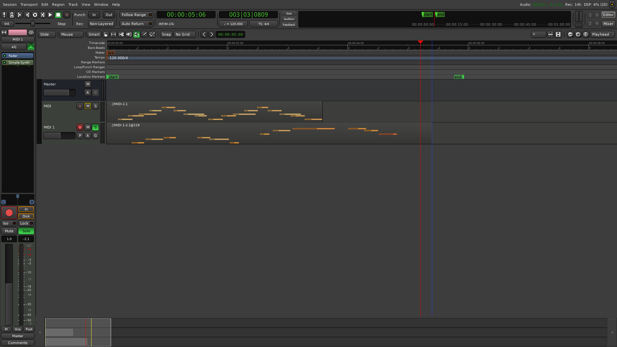
Task: Open the Transport menu
Action: (x=29, y=4)
